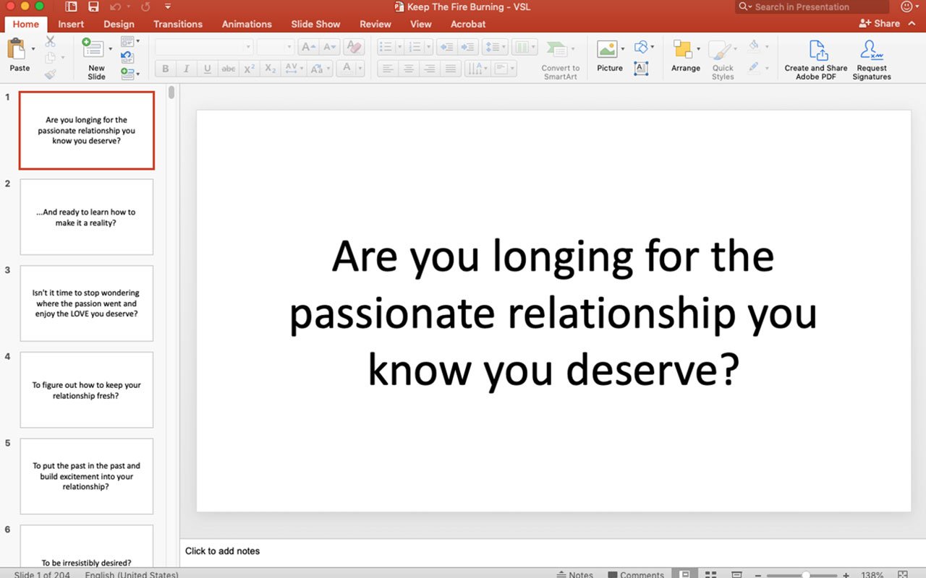Click the Increase Indent icon
The image size is (926, 578).
467,47
